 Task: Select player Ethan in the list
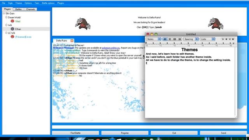[18, 29]
